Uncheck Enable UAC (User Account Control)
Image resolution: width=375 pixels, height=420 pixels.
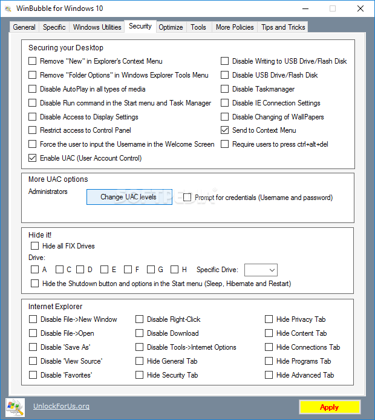pyautogui.click(x=32, y=158)
